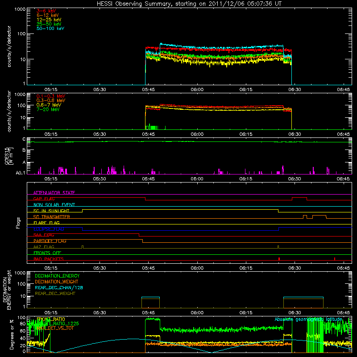
Task: Select the PARTICLE_FLAG label
Action: click(x=50, y=241)
